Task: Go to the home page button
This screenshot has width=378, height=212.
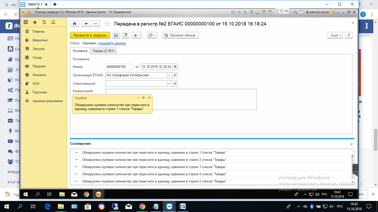Action: tap(75, 24)
